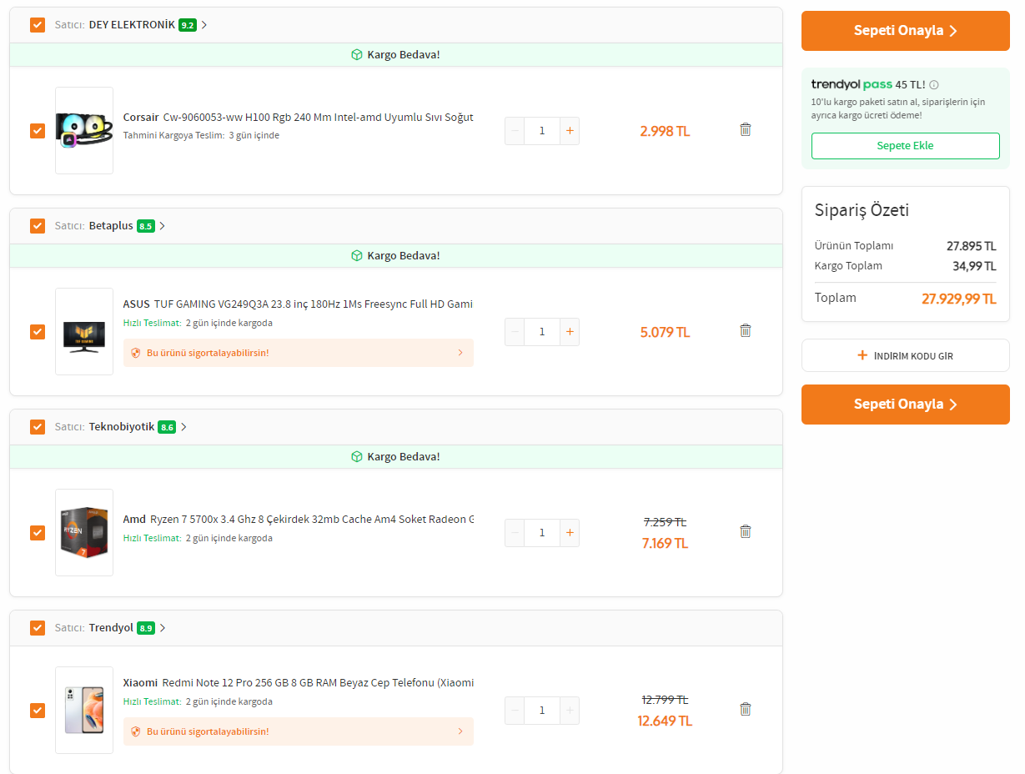Open the Amd Ryzen 7 5700x product link
The image size is (1025, 774).
[299, 520]
